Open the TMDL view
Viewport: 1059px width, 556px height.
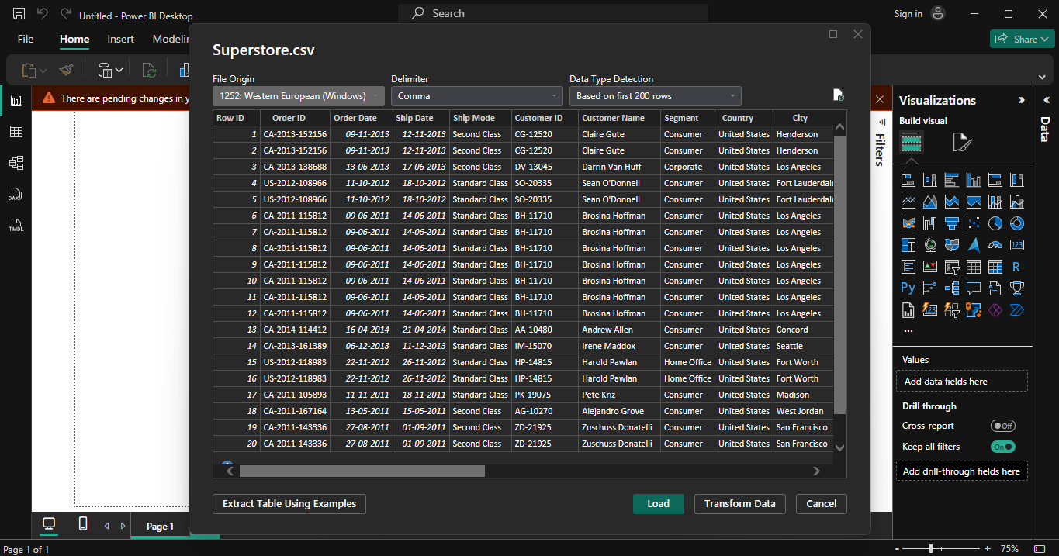point(16,226)
